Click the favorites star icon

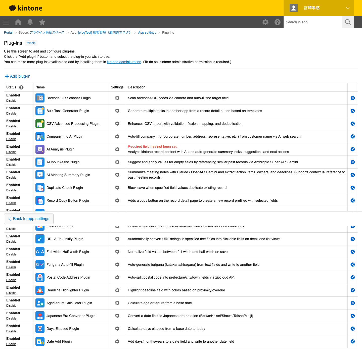click(x=42, y=22)
